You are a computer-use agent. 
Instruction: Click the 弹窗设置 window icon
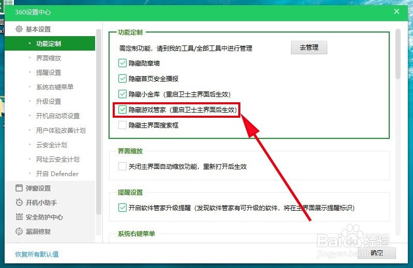[x=19, y=188]
